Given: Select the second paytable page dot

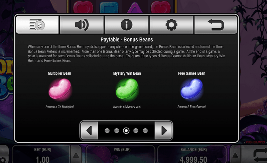Looking at the screenshot, I should (117, 131).
